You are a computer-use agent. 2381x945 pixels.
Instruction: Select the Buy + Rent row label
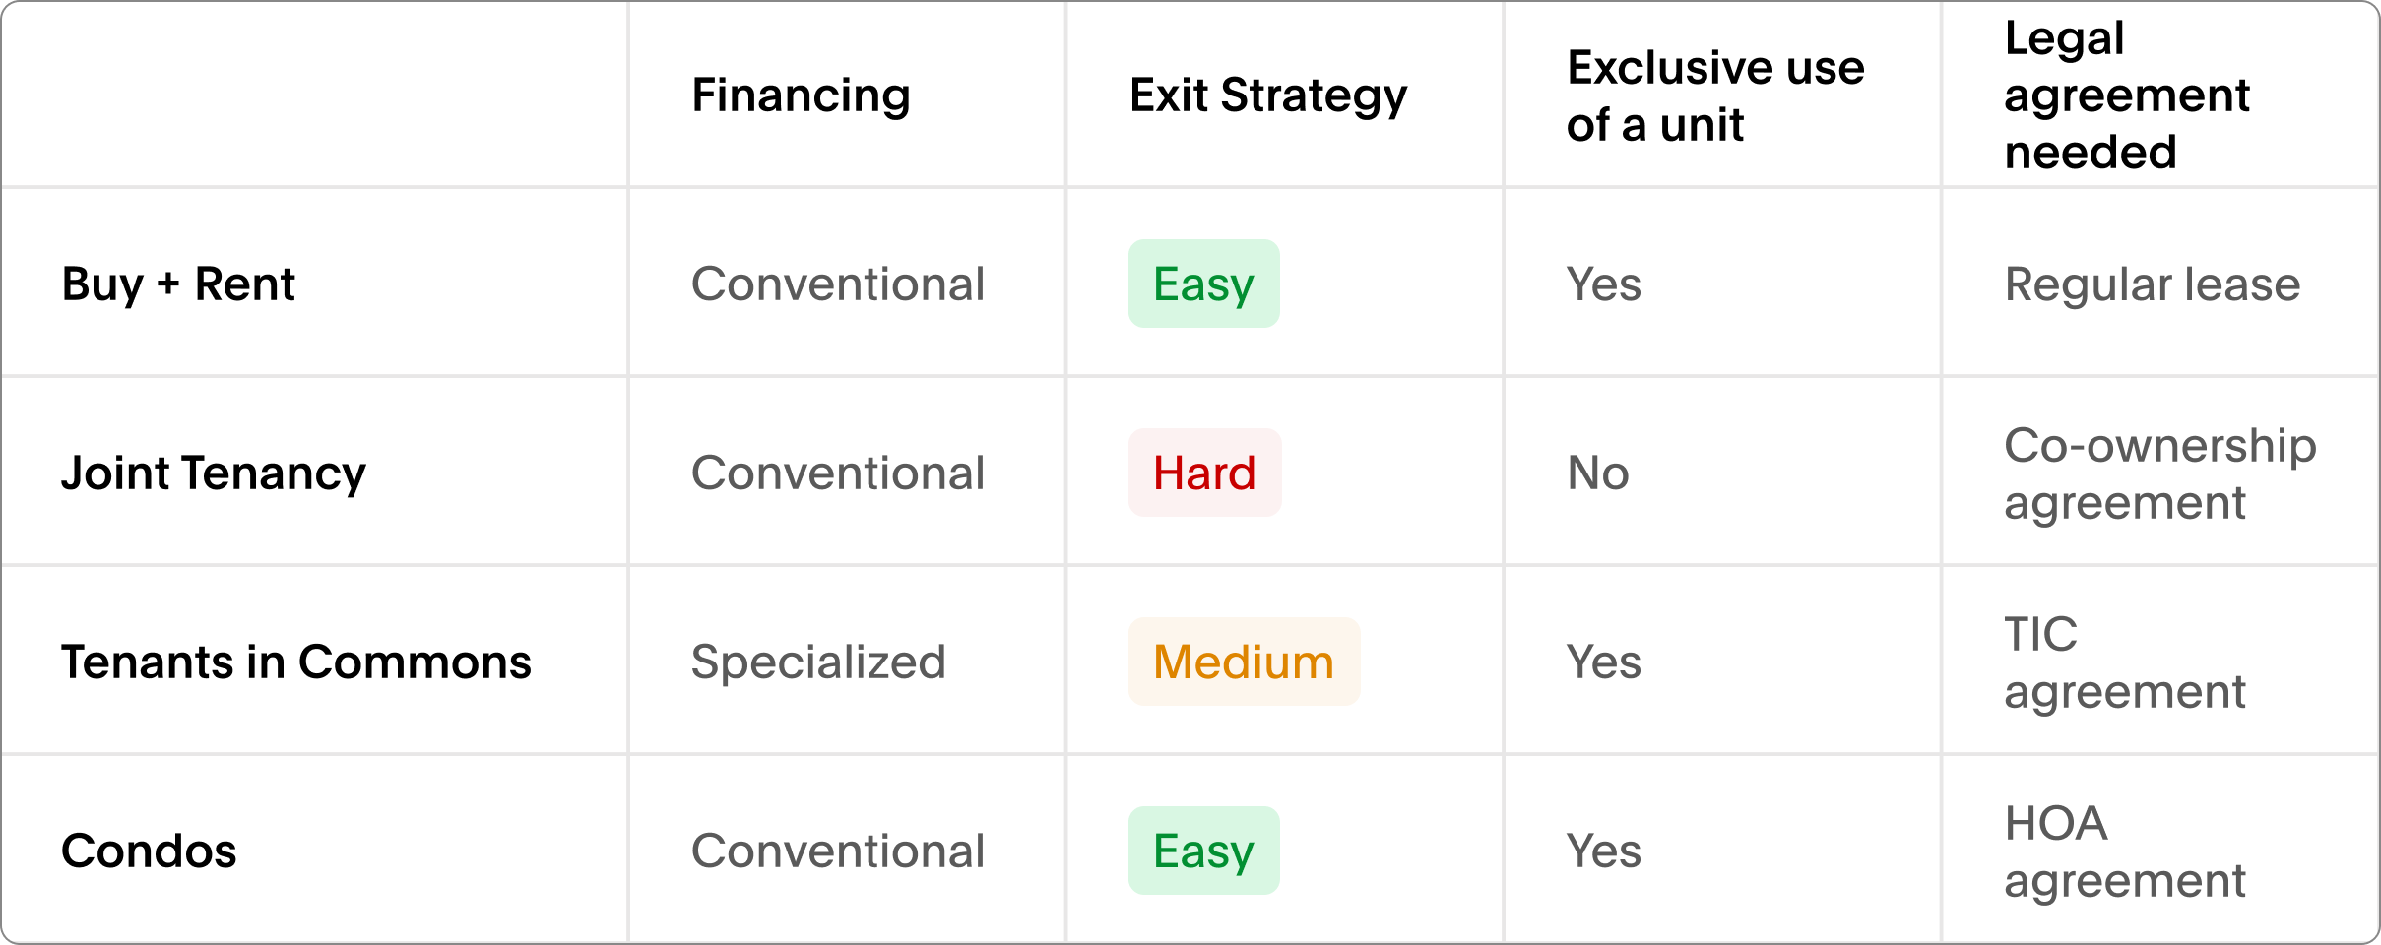178,284
